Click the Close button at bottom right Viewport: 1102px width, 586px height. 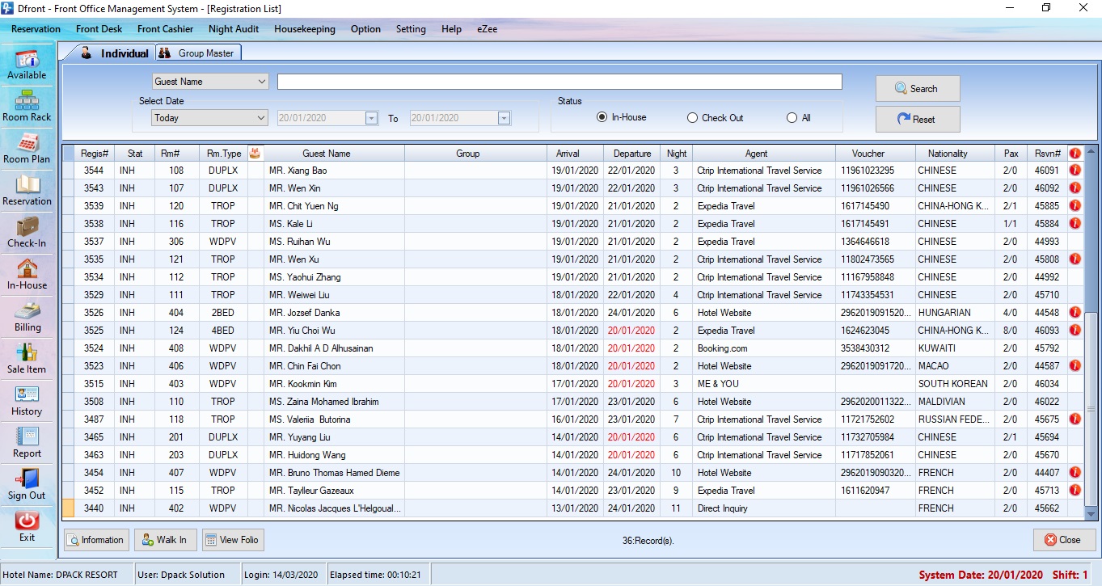(1064, 540)
